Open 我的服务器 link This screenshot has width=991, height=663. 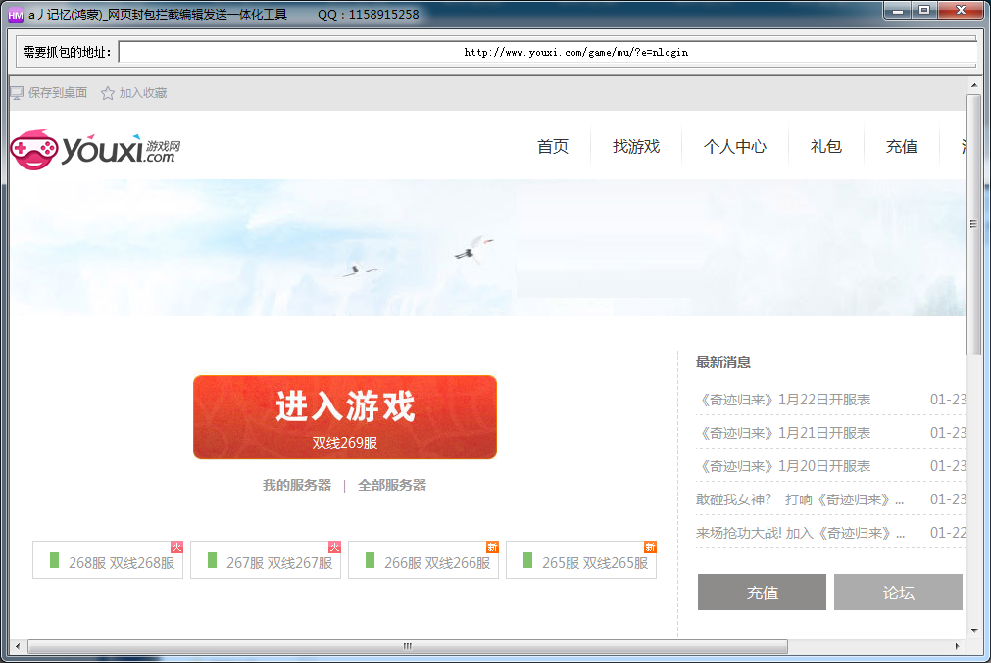pyautogui.click(x=297, y=485)
